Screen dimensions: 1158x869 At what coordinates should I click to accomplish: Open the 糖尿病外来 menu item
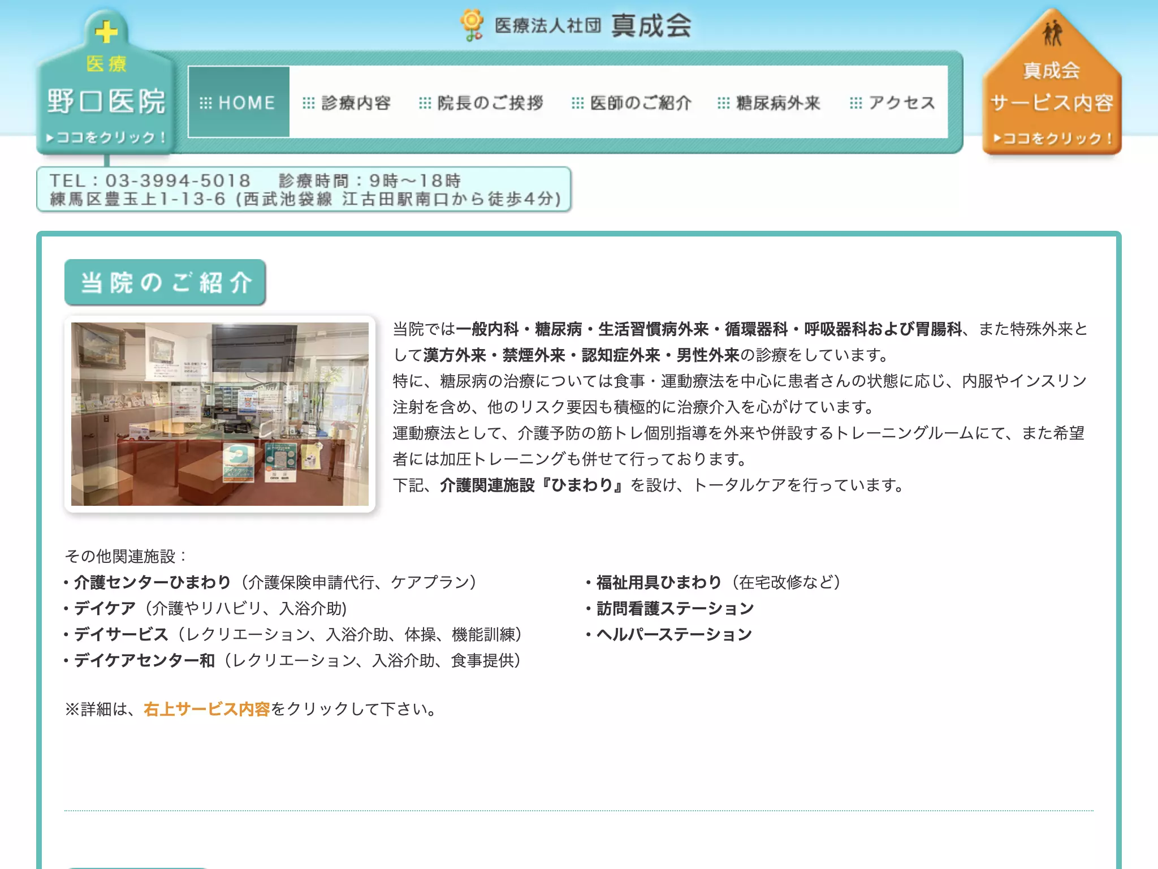tap(768, 103)
